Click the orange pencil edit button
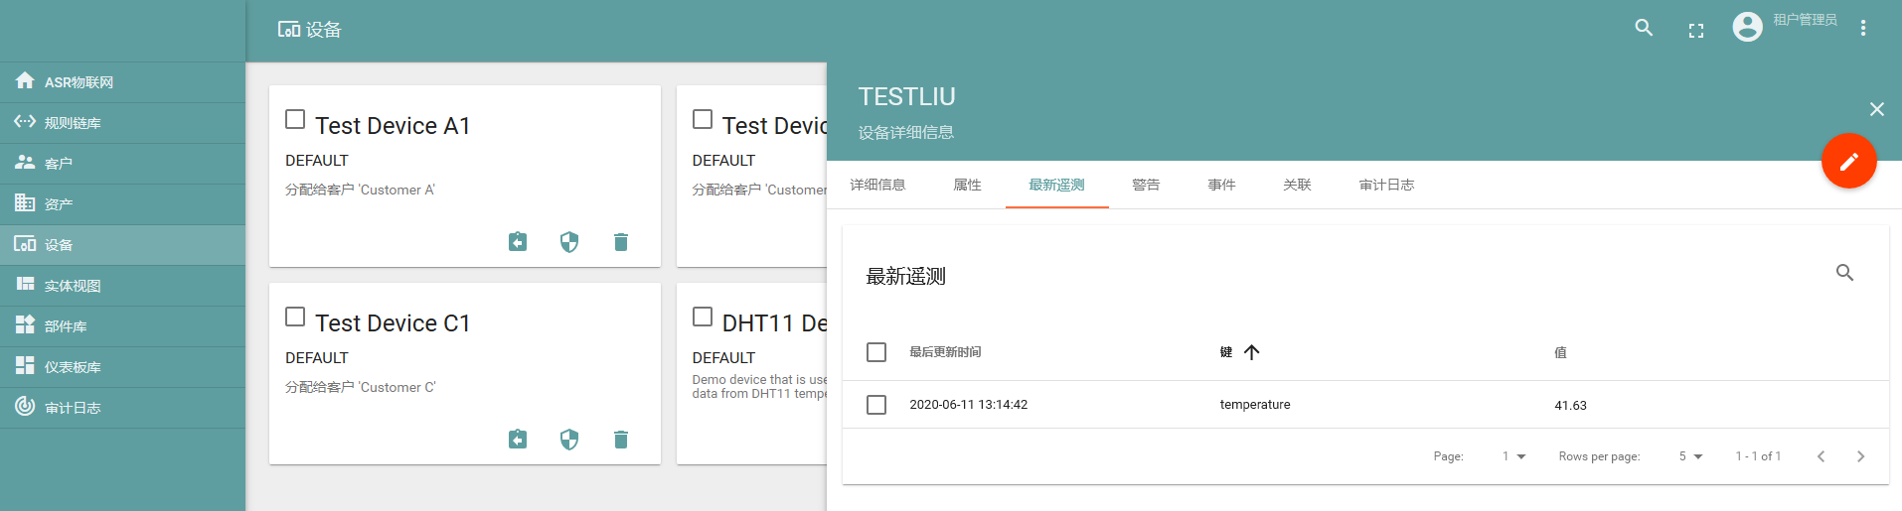The image size is (1902, 511). (1848, 161)
